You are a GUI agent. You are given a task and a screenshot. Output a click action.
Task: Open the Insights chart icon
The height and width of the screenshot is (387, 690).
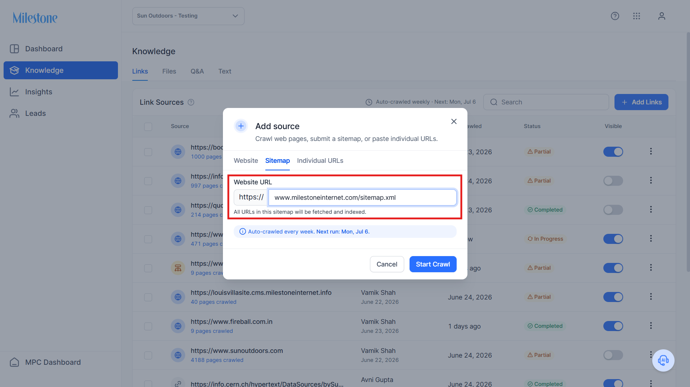click(14, 92)
